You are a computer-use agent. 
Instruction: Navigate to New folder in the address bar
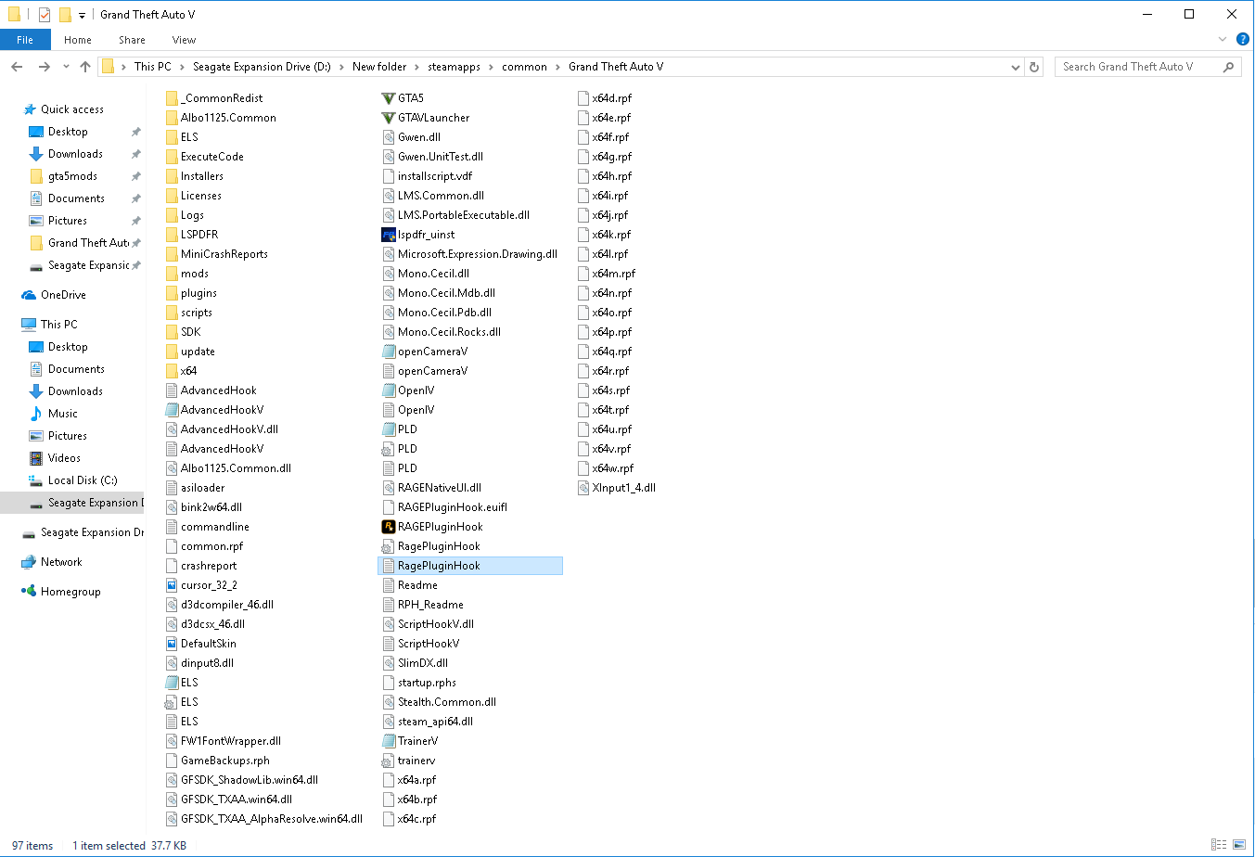(379, 67)
